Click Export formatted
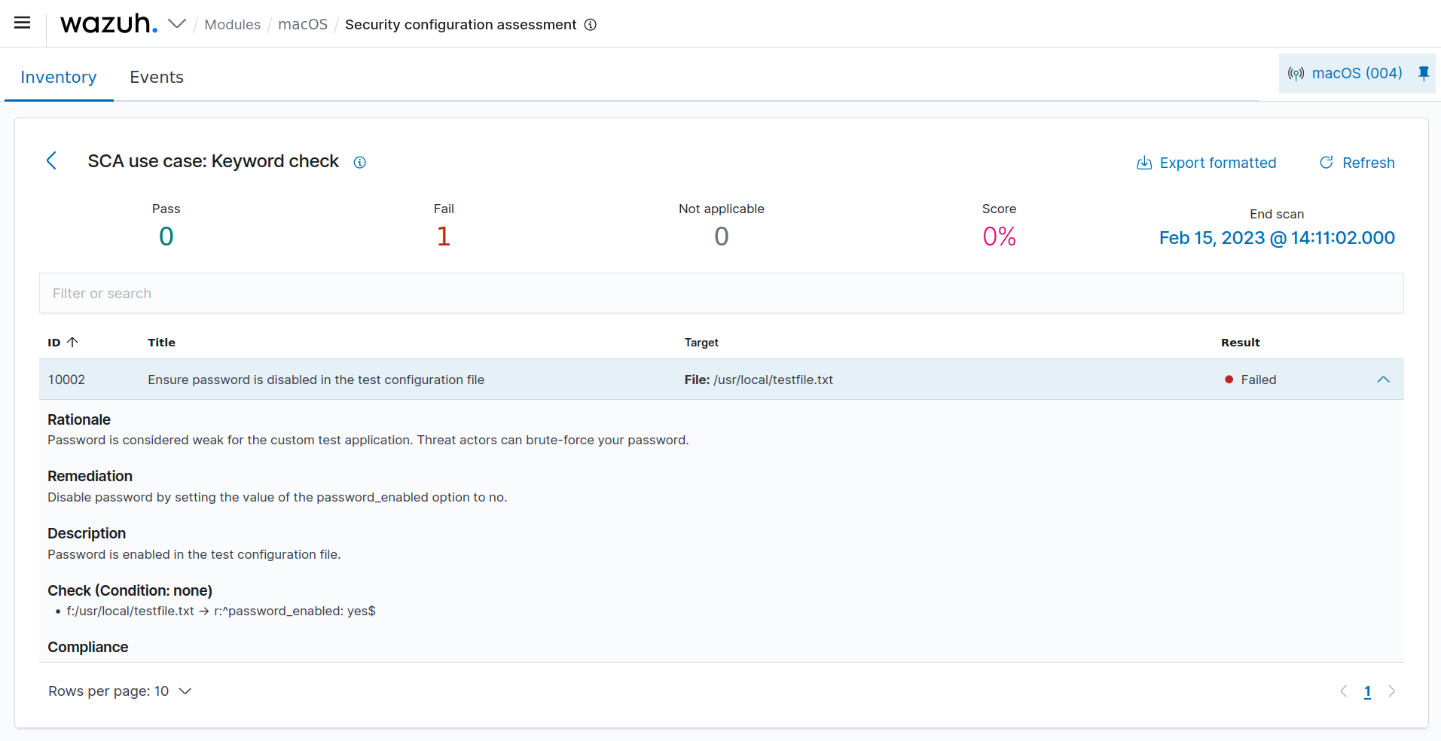Image resolution: width=1441 pixels, height=741 pixels. [1206, 163]
